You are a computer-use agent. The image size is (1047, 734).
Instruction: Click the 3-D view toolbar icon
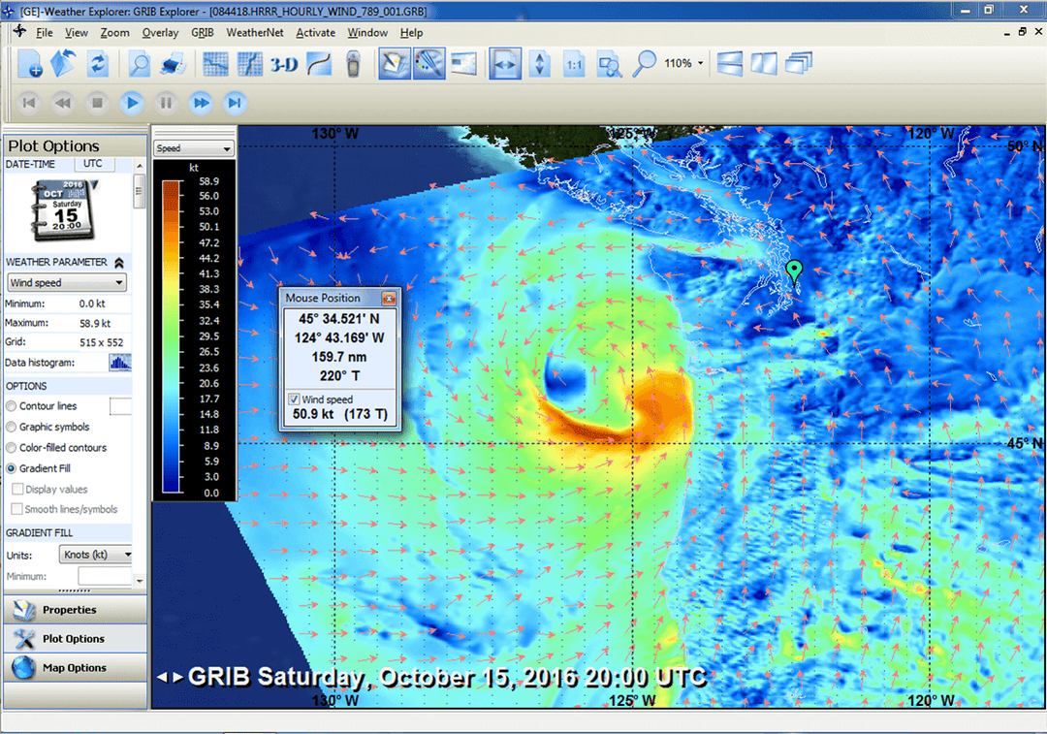284,65
